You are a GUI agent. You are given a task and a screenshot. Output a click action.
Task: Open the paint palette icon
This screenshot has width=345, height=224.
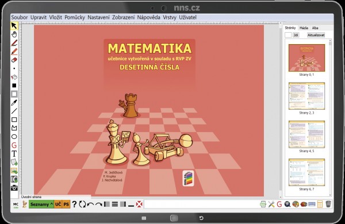click(x=296, y=204)
